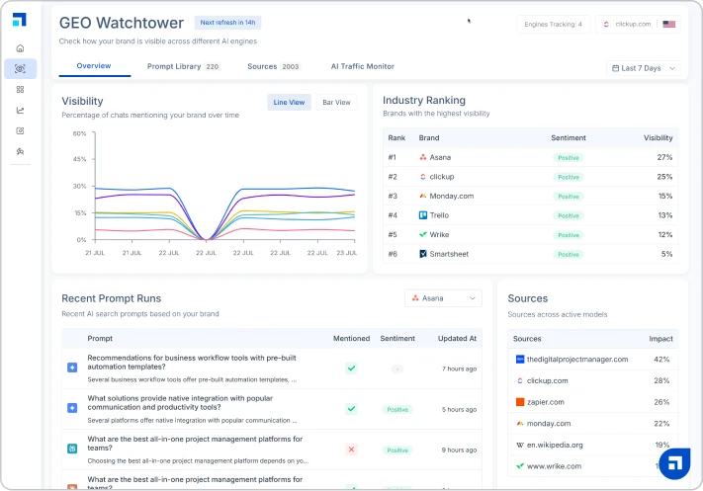Viewport: 703px width, 491px height.
Task: Open the zapier.com source link
Action: 546,402
